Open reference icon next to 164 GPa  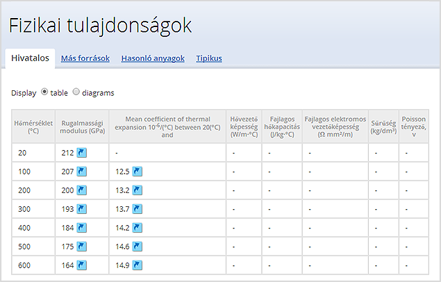pos(82,265)
